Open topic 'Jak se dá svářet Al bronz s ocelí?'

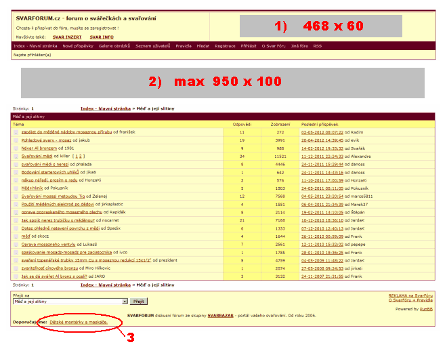coord(54,276)
